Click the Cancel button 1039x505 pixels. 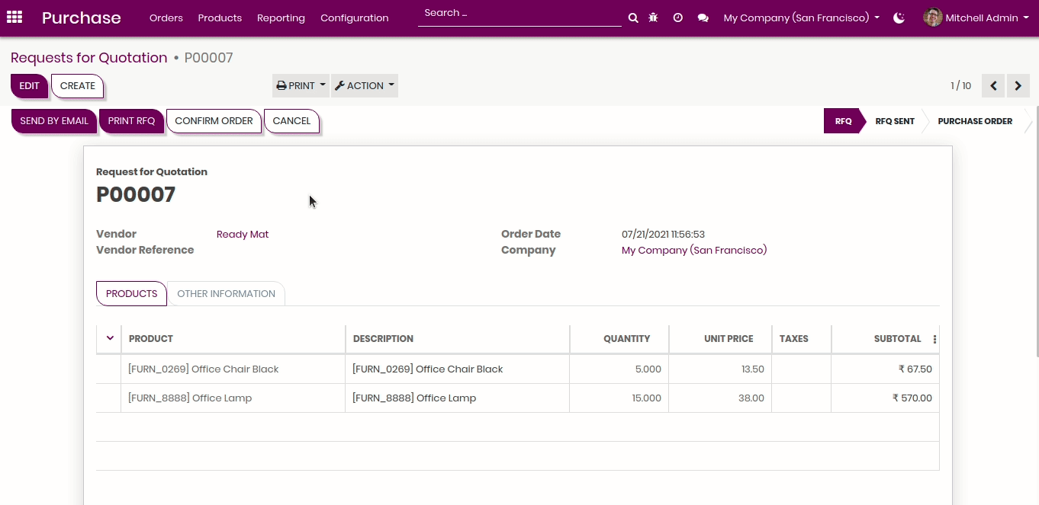(x=291, y=121)
